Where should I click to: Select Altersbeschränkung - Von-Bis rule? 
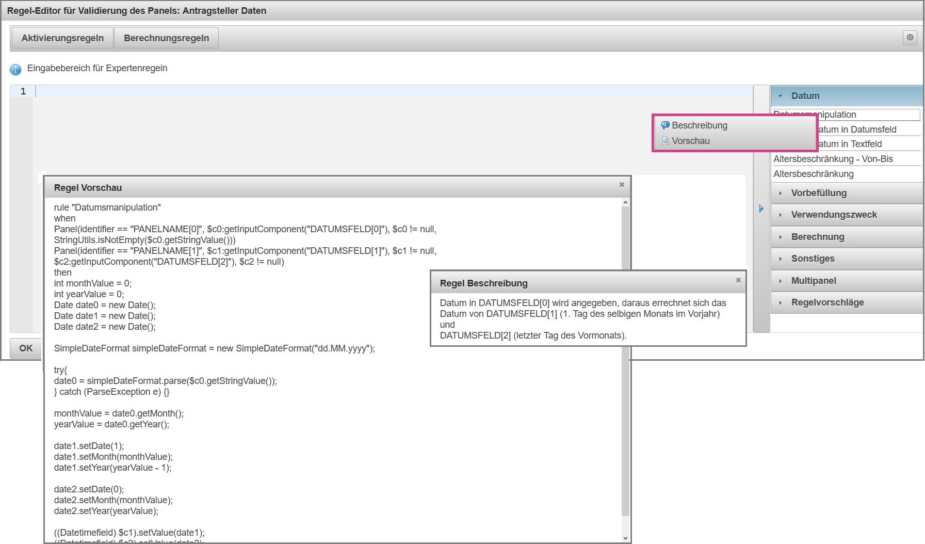pos(833,159)
